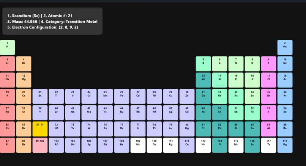Select the Chlorine (Cl) tile
The image size is (306, 166).
point(268,80)
